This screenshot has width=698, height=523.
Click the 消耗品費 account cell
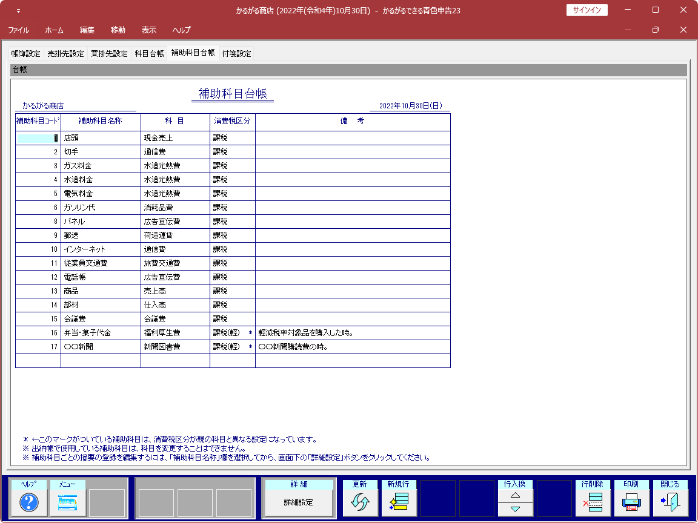175,207
